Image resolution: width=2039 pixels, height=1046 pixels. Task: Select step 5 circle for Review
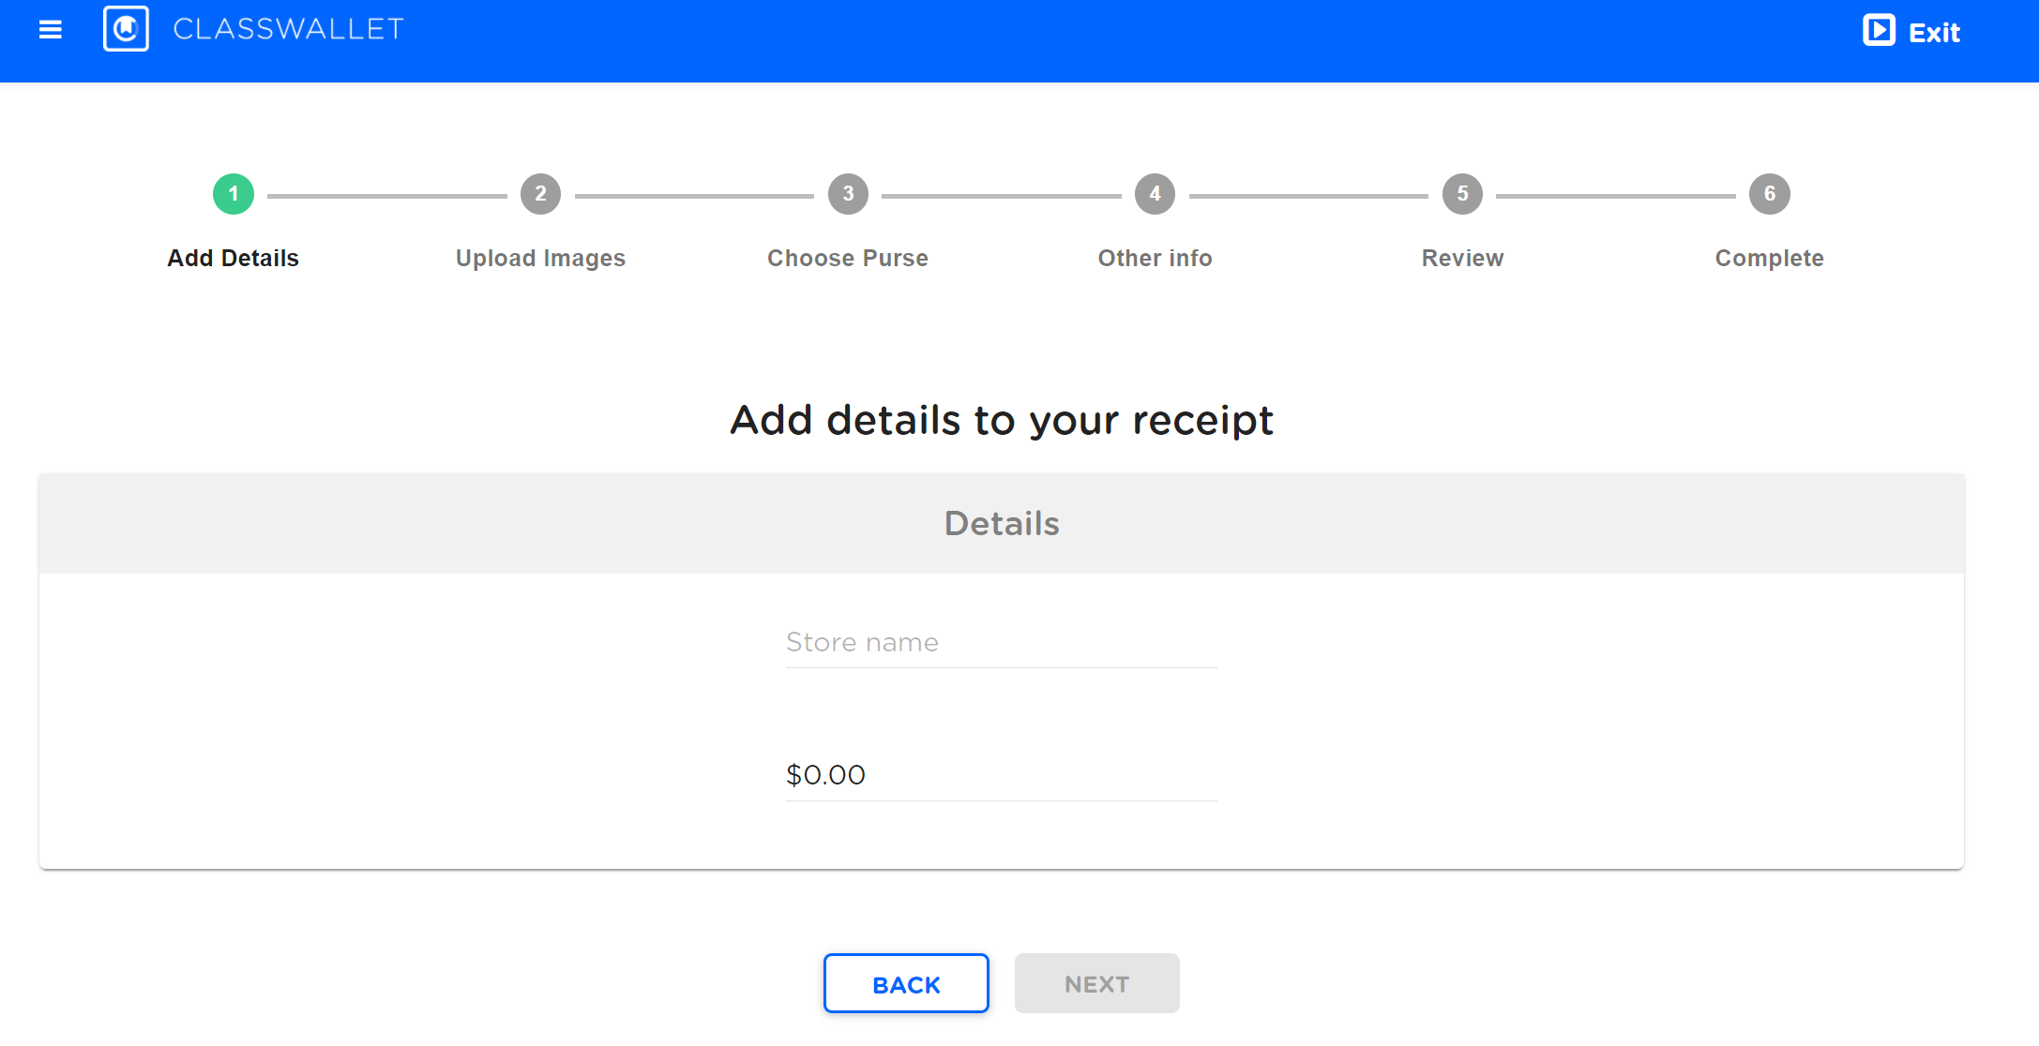[1462, 194]
